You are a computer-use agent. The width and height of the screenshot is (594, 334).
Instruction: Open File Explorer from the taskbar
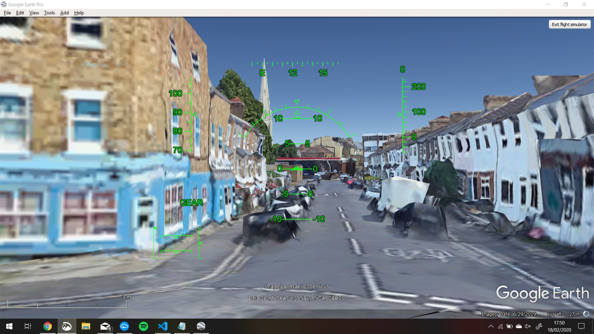[x=86, y=326]
